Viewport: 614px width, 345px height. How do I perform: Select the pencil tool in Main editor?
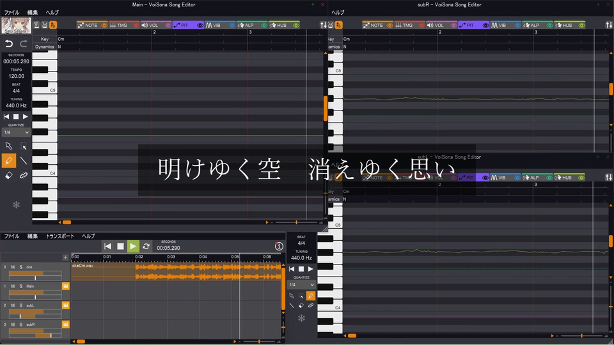pyautogui.click(x=8, y=161)
